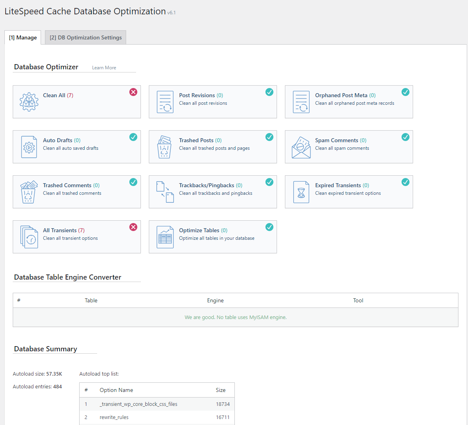Click 'Clean expired transient options' text
The image size is (468, 425).
tap(348, 194)
